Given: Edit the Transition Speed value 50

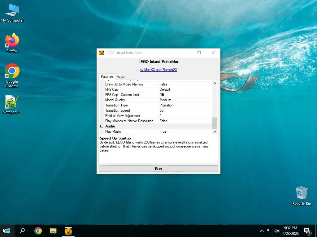Looking at the screenshot, I should tap(185, 110).
